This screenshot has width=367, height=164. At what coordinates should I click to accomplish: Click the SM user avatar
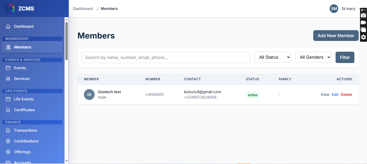(x=334, y=9)
